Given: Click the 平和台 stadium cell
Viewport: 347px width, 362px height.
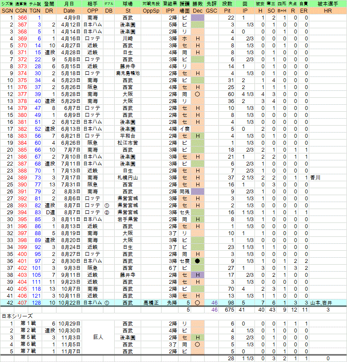Looking at the screenshot, I should (x=128, y=136).
